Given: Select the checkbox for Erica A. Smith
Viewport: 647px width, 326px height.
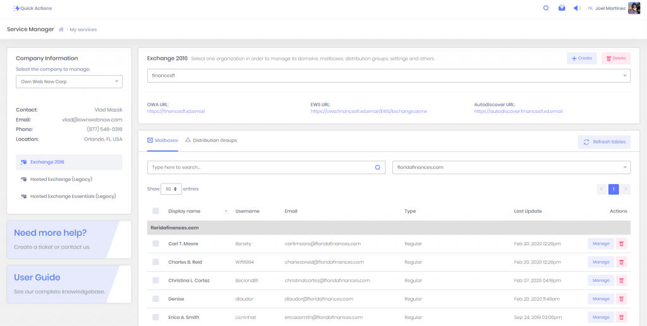Looking at the screenshot, I should coord(155,317).
